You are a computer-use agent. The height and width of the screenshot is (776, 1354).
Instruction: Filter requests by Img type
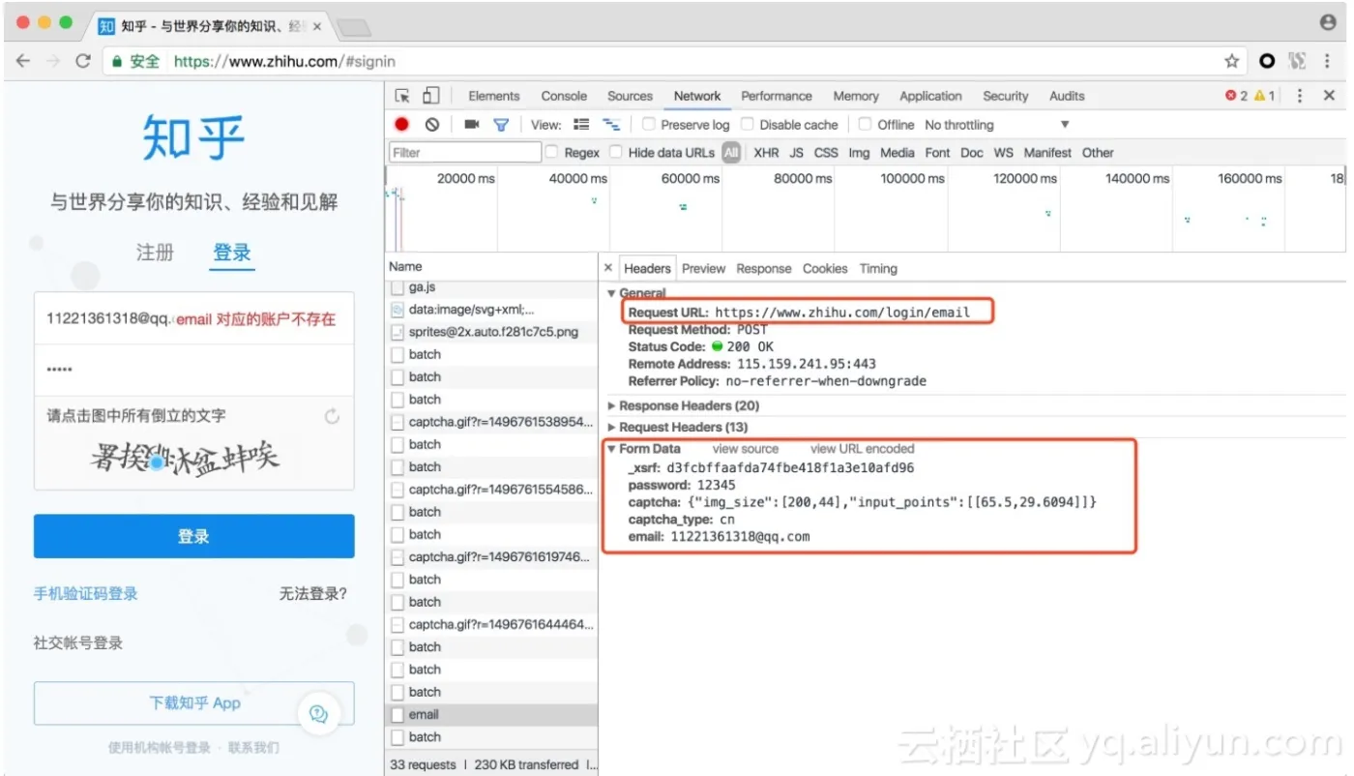(x=859, y=152)
